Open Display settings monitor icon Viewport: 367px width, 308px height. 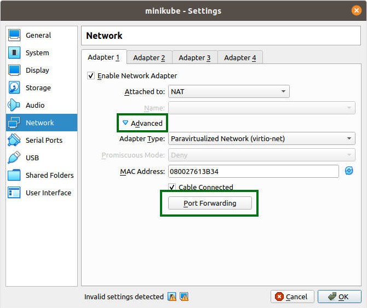[15, 71]
